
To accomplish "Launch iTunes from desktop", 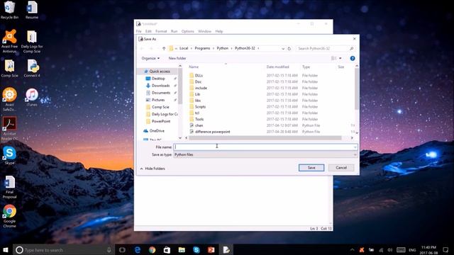I will point(32,97).
